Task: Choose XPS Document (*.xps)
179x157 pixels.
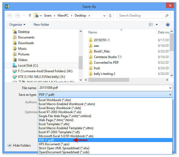Action: tap(105, 144)
